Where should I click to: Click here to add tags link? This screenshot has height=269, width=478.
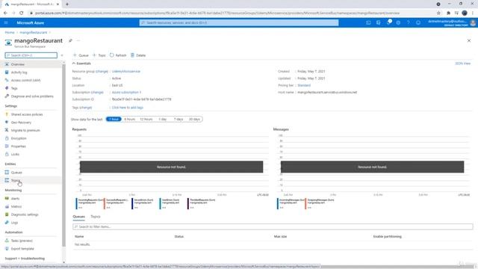(128, 108)
